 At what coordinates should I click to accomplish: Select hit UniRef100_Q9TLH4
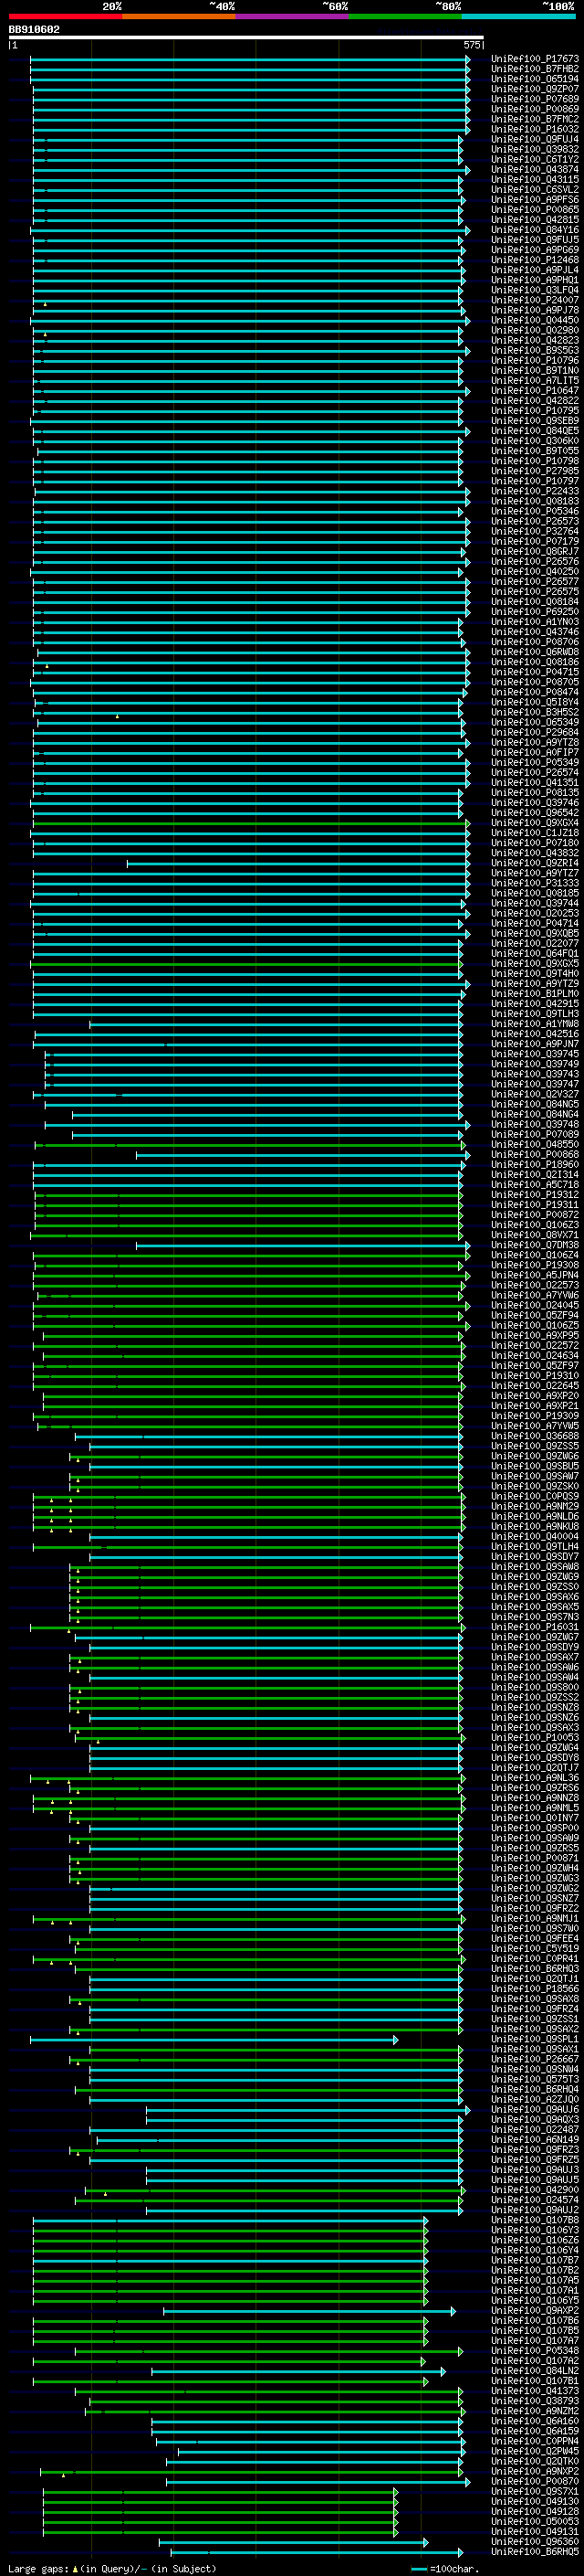click(535, 1546)
